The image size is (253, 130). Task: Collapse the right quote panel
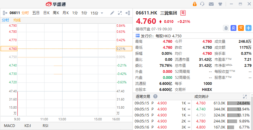(x=128, y=13)
